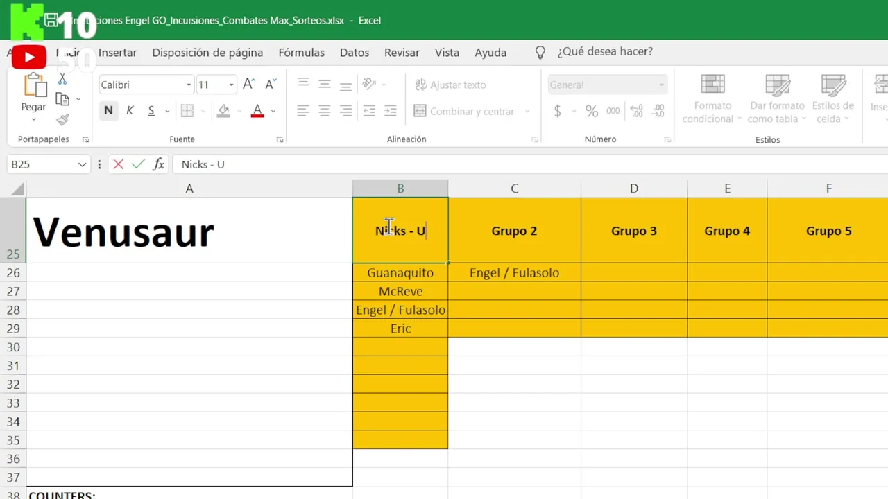
Task: Open the font size 11 dropdown
Action: pos(232,85)
